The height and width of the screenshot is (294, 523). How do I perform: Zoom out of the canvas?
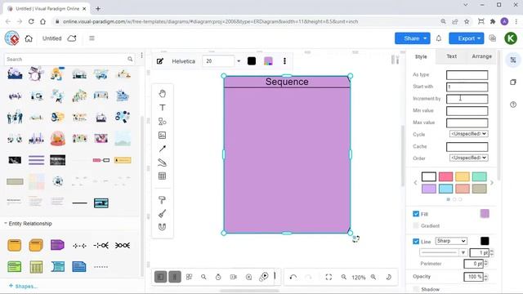click(x=344, y=277)
